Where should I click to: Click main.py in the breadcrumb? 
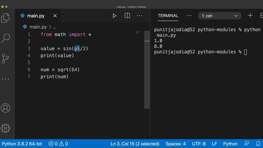[x=38, y=27]
